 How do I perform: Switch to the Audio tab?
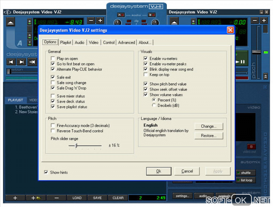pos(79,42)
